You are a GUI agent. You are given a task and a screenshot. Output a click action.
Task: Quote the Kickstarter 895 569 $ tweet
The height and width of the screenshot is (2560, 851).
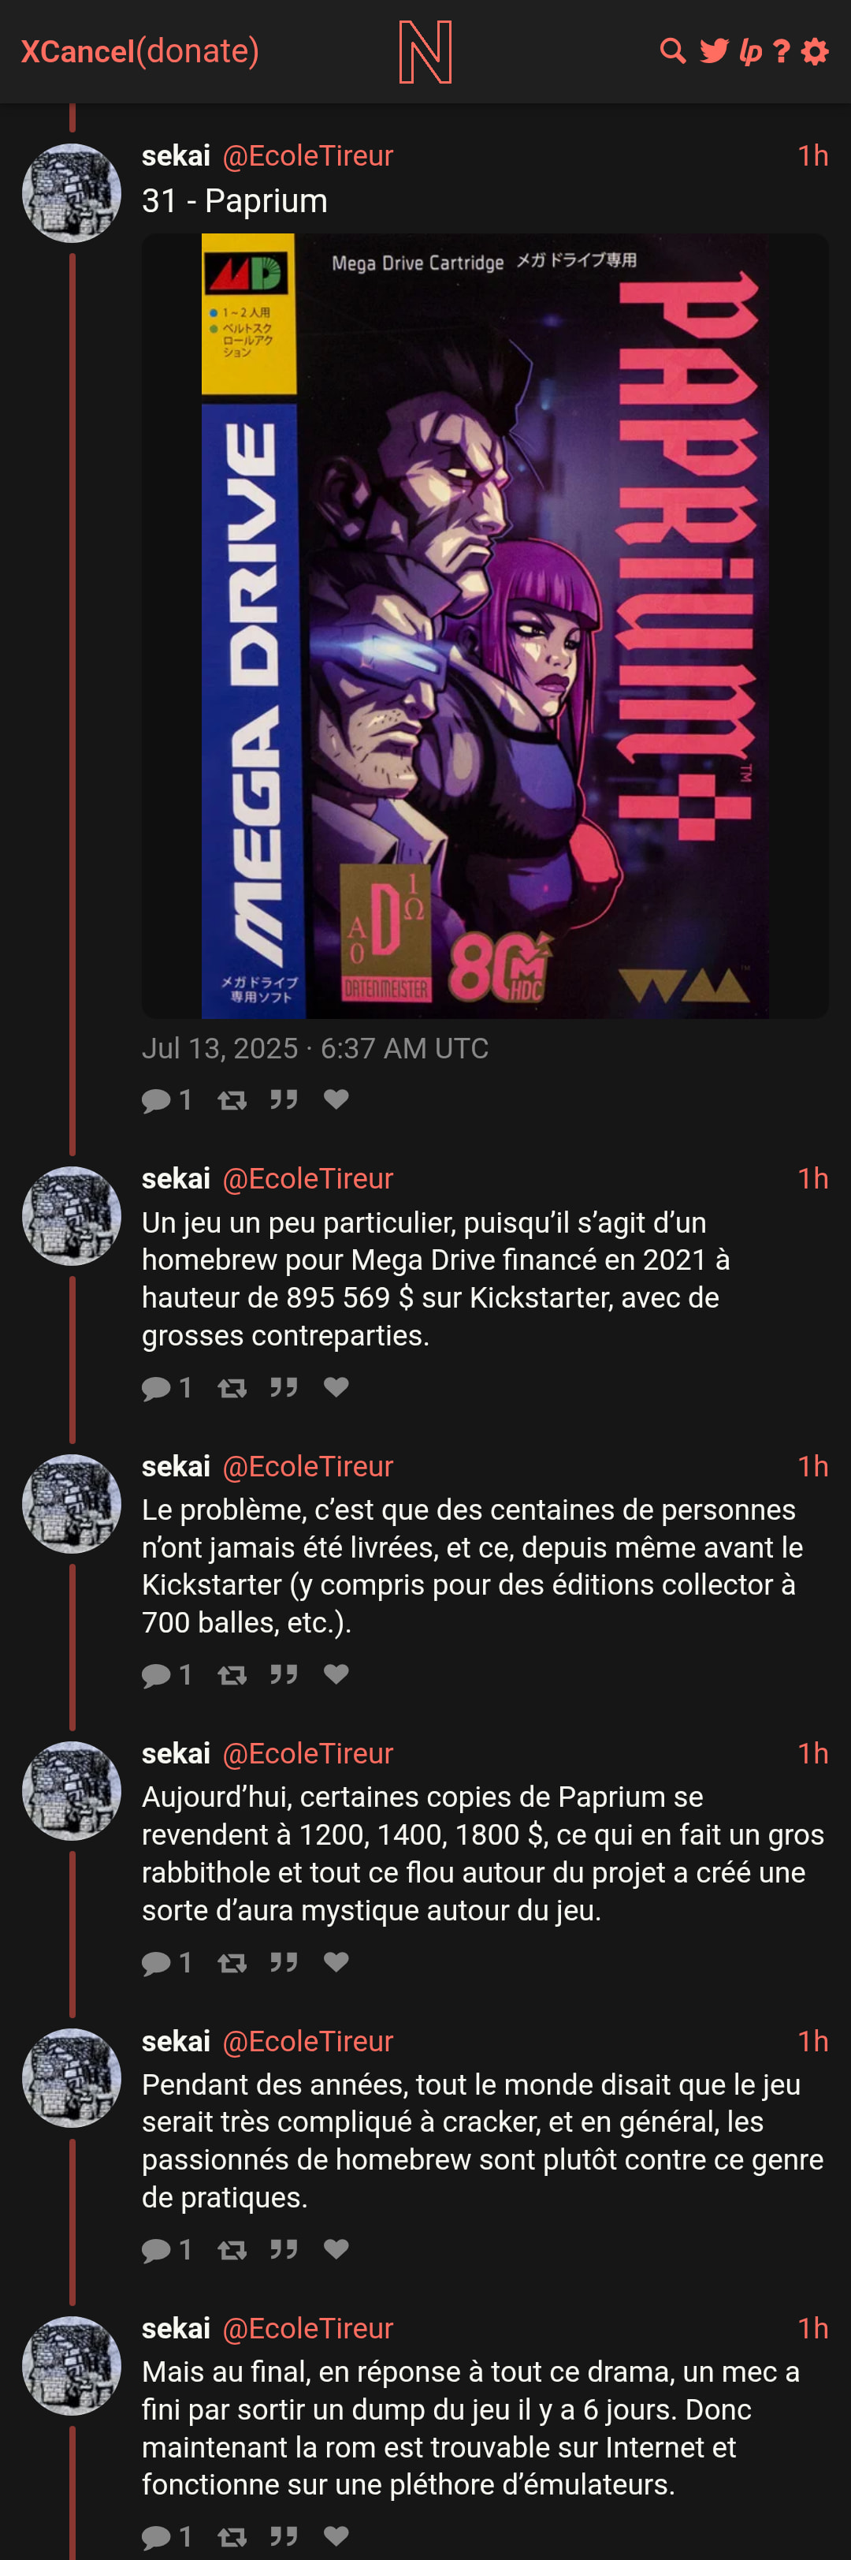[x=284, y=1386]
